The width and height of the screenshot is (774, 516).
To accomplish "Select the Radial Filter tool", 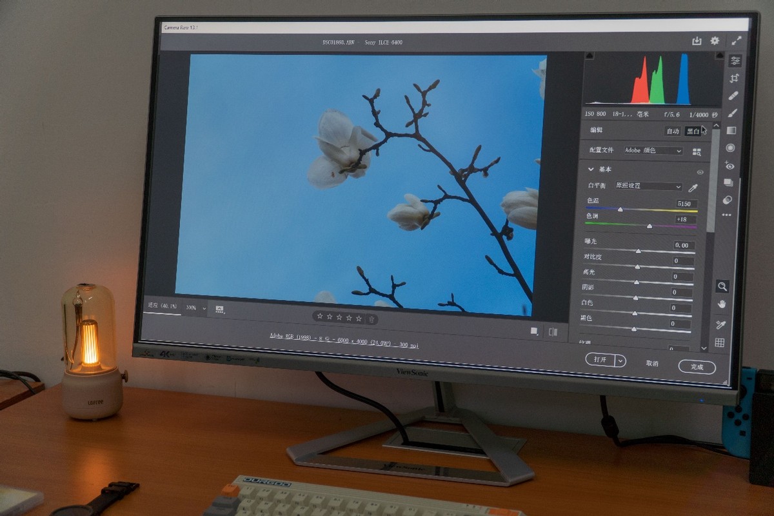I will coord(731,148).
